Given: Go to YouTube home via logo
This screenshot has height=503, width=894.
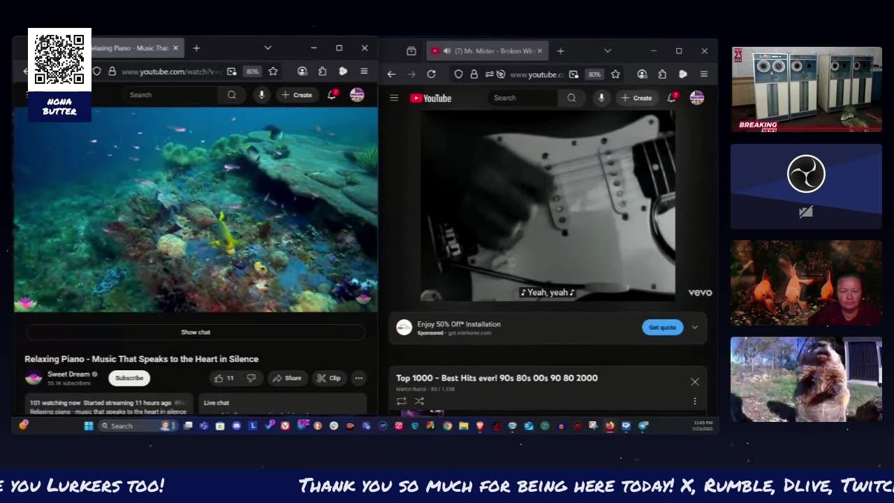Looking at the screenshot, I should tap(430, 98).
